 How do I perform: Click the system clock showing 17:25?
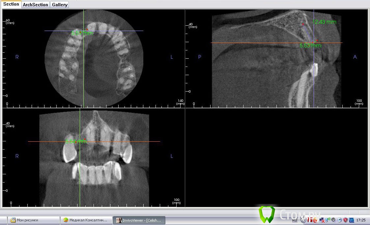pyautogui.click(x=361, y=220)
